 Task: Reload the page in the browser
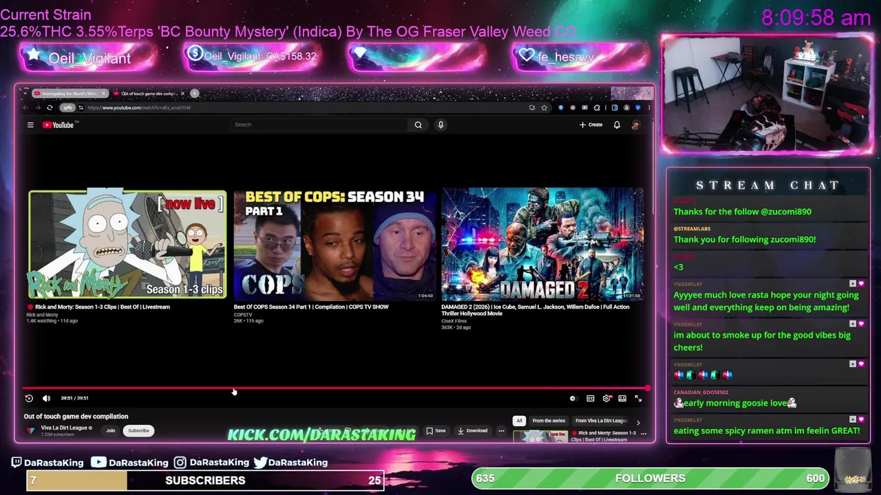(x=50, y=107)
